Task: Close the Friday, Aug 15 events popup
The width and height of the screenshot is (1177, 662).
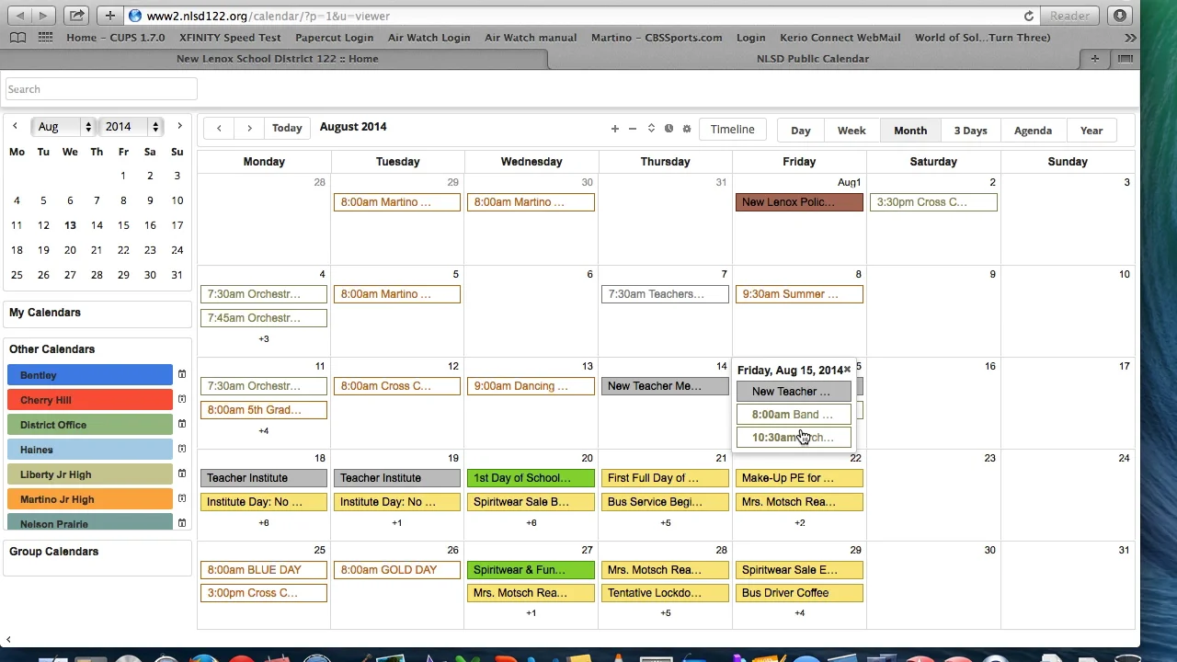Action: coord(847,371)
